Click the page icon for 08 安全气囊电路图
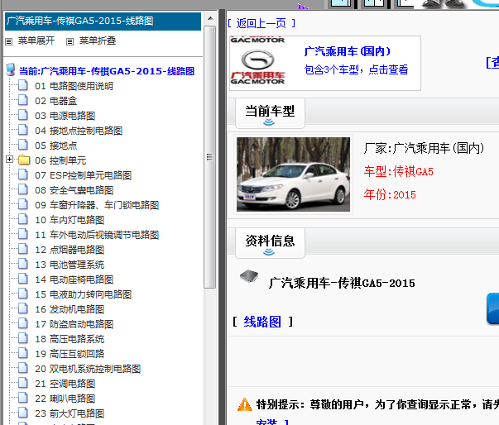The image size is (499, 425). point(23,189)
